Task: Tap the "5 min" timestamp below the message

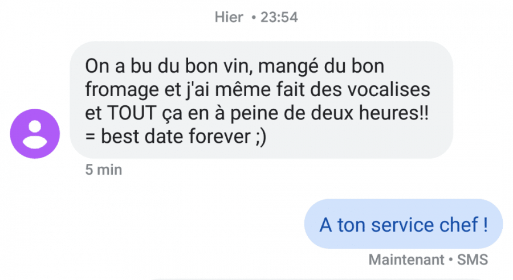Action: tap(103, 170)
